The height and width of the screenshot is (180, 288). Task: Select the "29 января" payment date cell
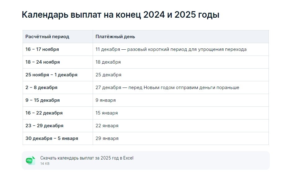click(106, 138)
